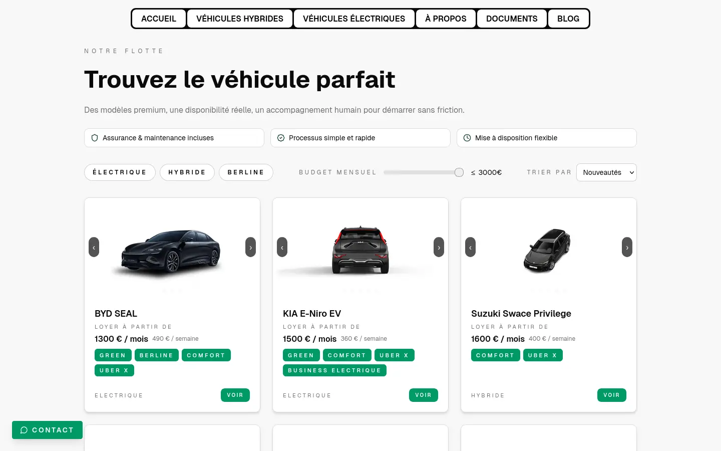Switch to the DOCUMENTS page
721x451 pixels.
(x=512, y=18)
